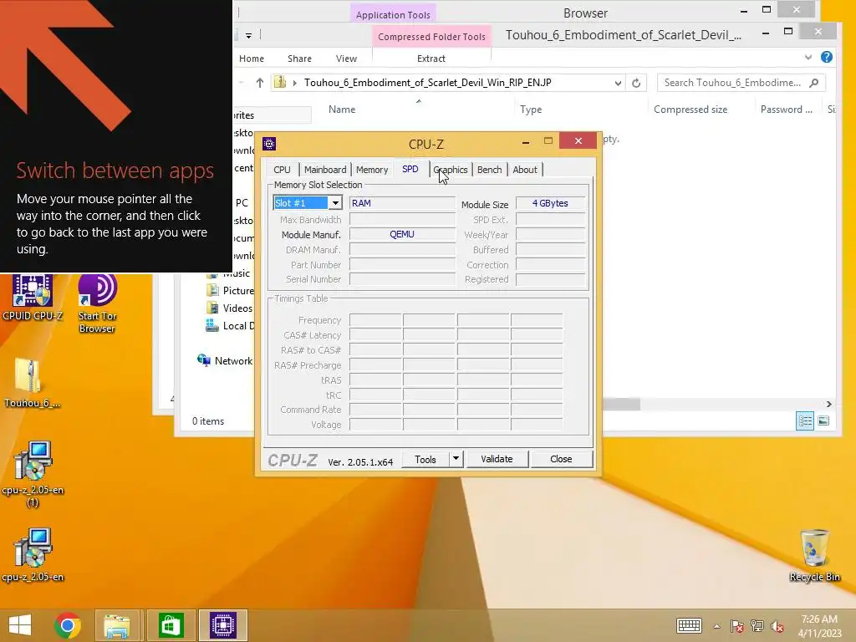Expand the Explorer ribbon chevron
856x642 pixels.
tap(808, 58)
